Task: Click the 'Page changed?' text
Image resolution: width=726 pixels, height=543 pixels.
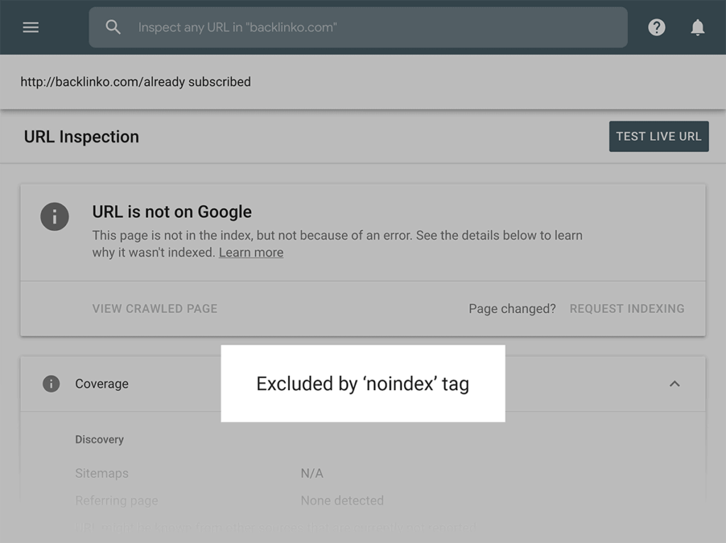Action: pyautogui.click(x=512, y=309)
